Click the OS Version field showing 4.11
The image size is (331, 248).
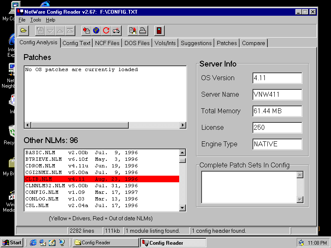pyautogui.click(x=277, y=78)
